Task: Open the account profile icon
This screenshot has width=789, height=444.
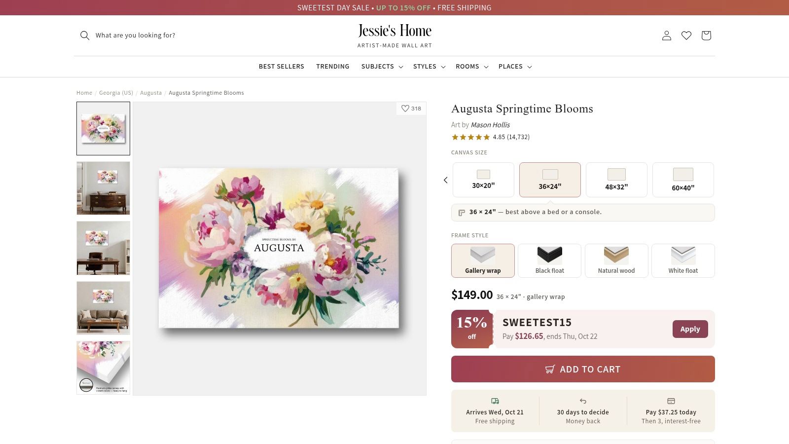Action: click(x=667, y=36)
